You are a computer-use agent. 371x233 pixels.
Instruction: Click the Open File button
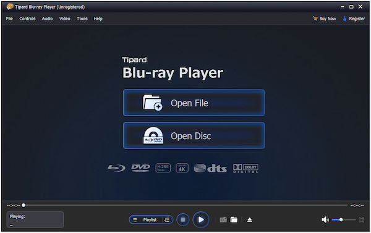(194, 103)
